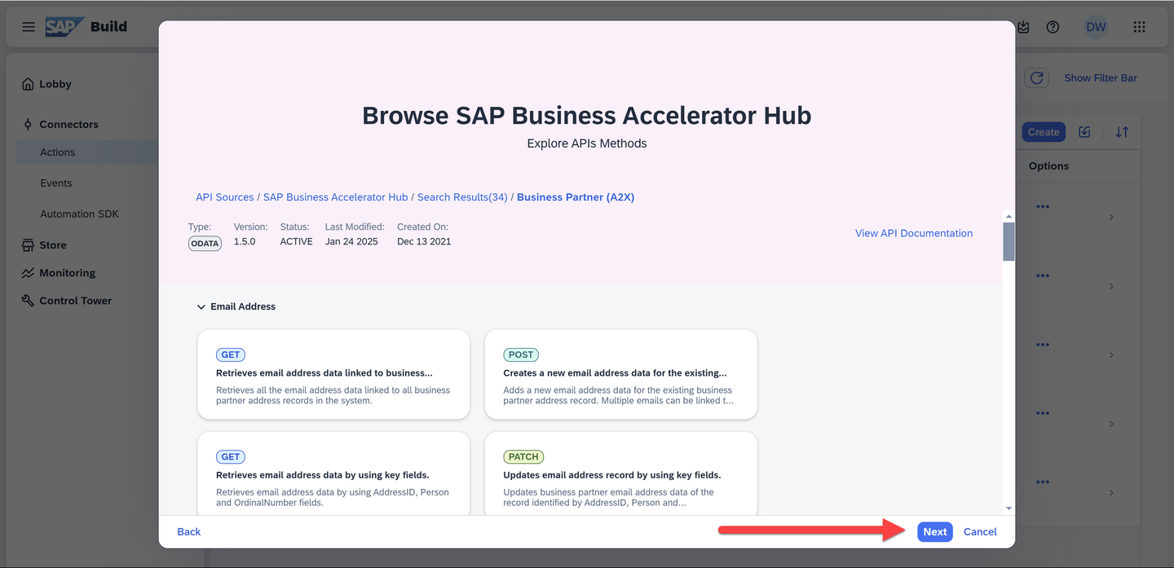Click the import icon beside Create
Viewport: 1174px width, 568px height.
pos(1084,132)
